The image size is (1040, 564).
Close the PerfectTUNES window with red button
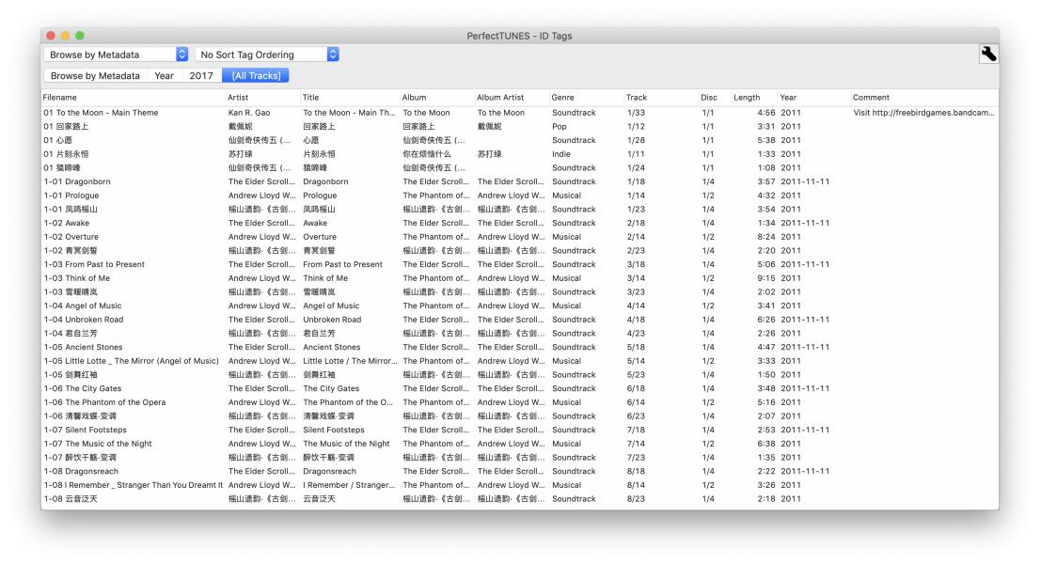point(51,36)
